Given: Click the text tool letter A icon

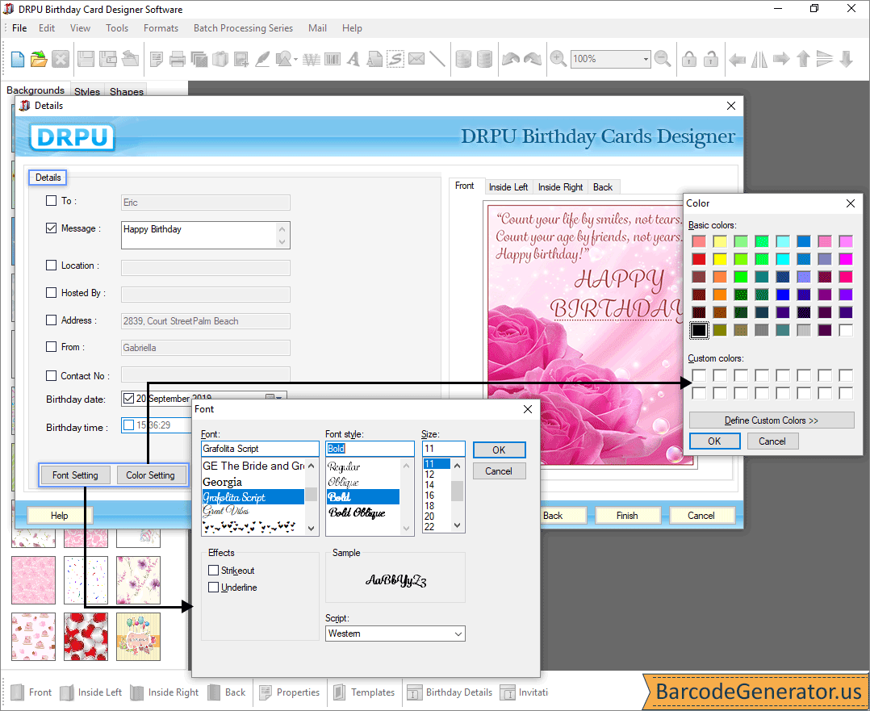Looking at the screenshot, I should coord(353,59).
